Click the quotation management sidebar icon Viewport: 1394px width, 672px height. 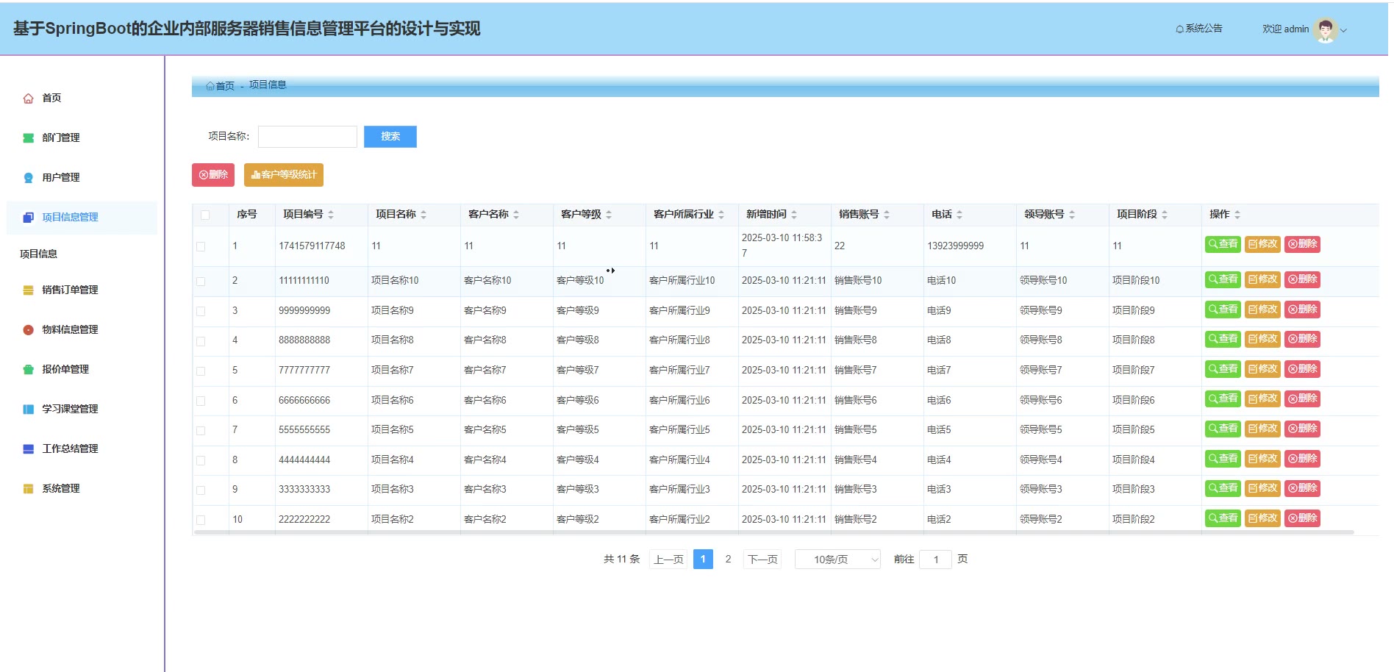[28, 370]
